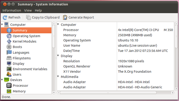This screenshot has width=179, height=101.
Task: Select Operating System in sidebar
Action: [x=27, y=36]
